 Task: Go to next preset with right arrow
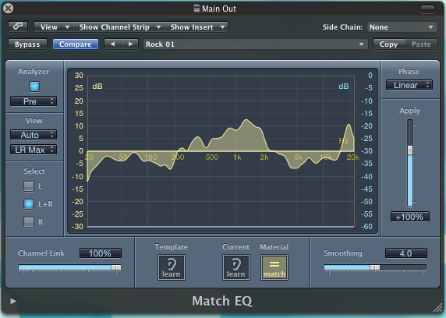pos(130,44)
